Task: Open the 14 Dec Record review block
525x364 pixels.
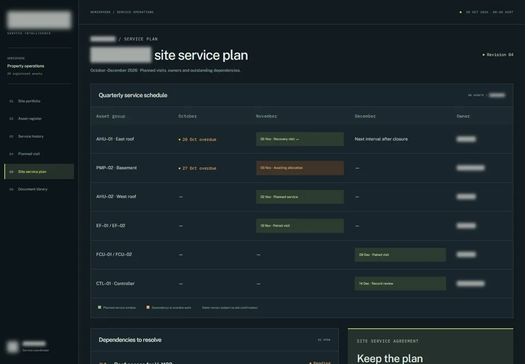Action: pos(400,283)
